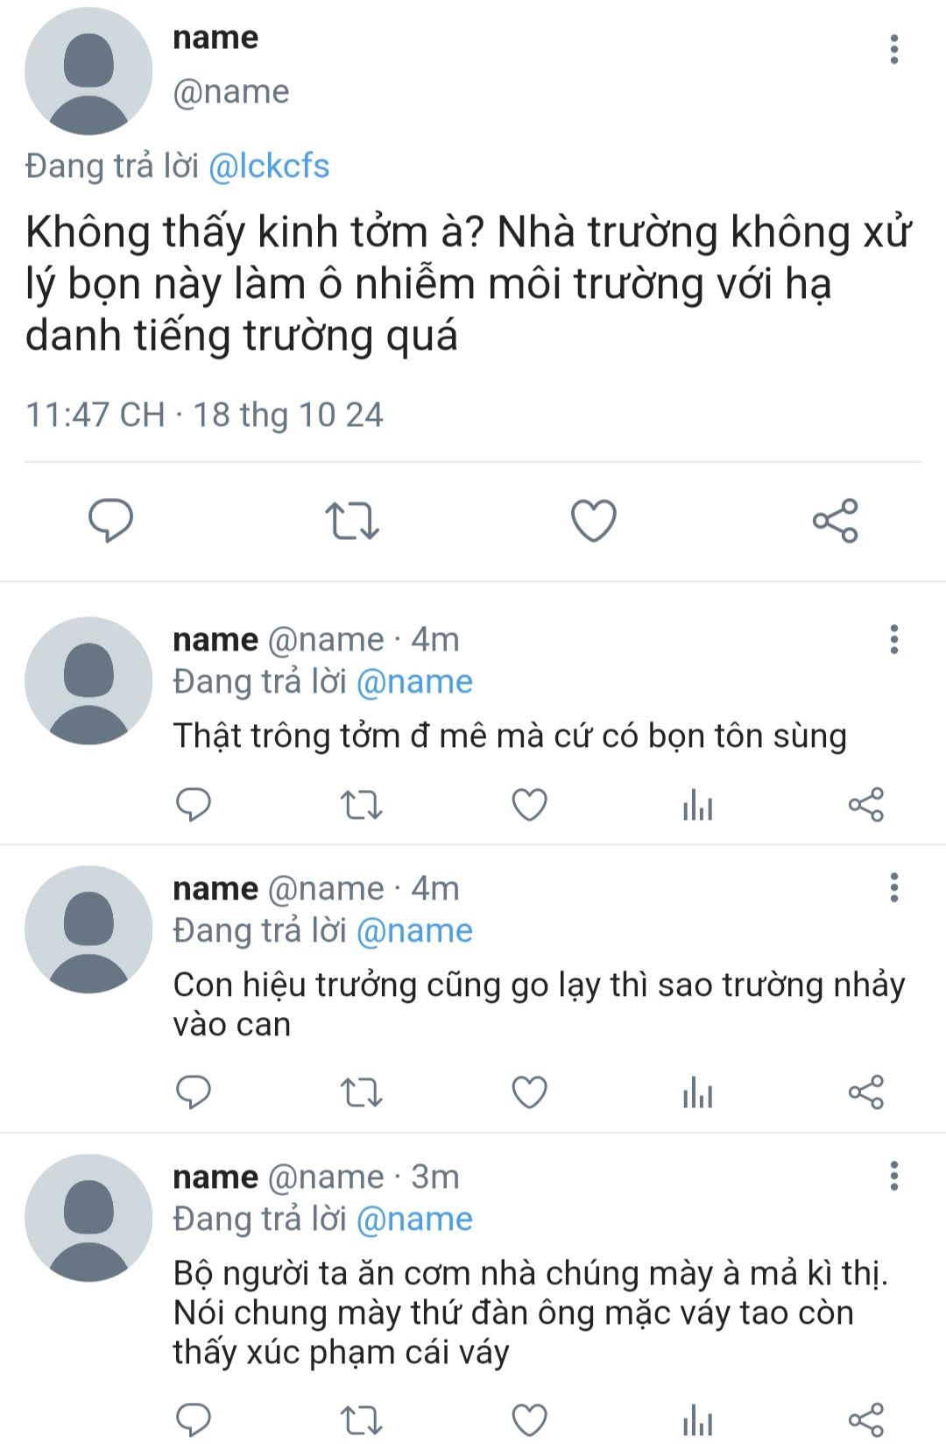Image resolution: width=946 pixels, height=1444 pixels.
Task: Retweet the "Con hiệu trưởng" reply
Action: 361,1092
